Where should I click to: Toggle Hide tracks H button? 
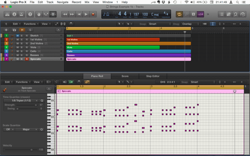point(22,30)
